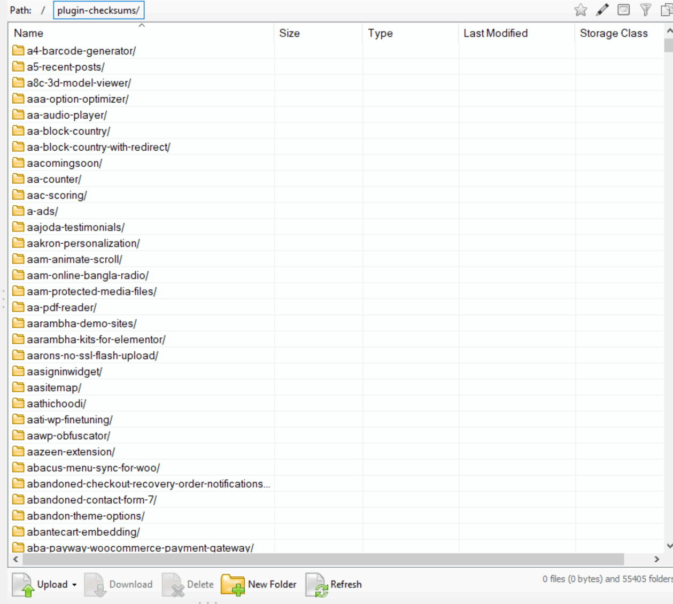Select abandoned-checkout-recovery-order-notifications folder name
The width and height of the screenshot is (673, 604).
[x=149, y=484]
